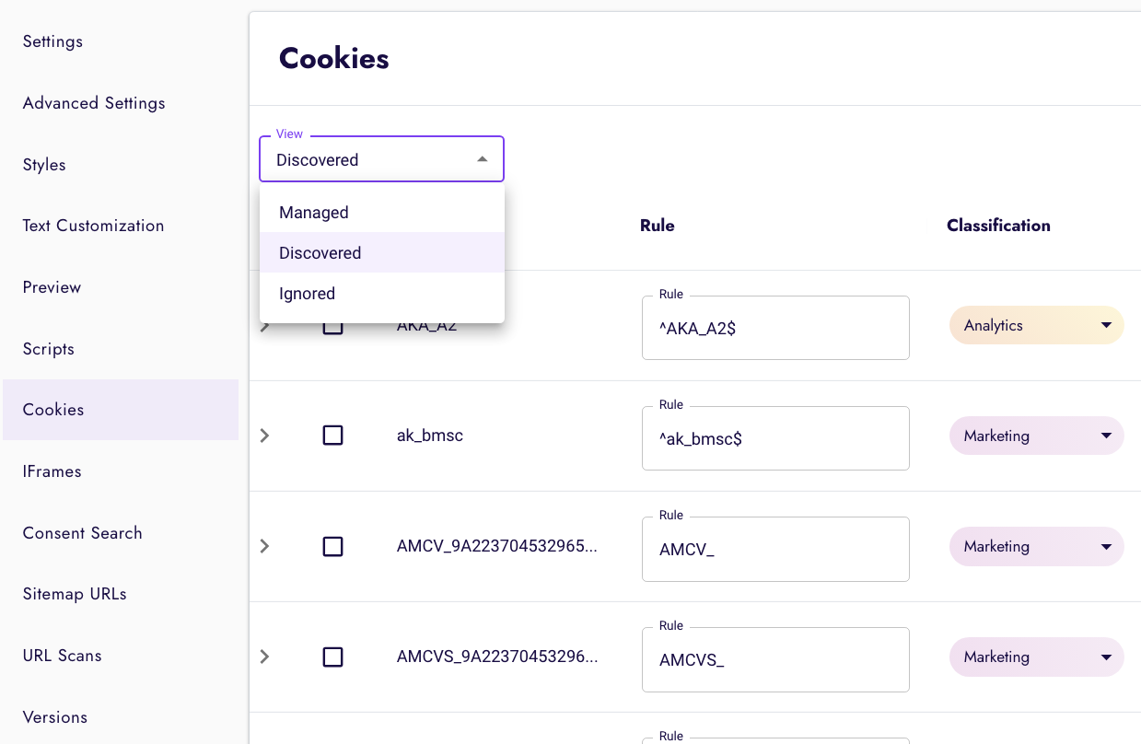Click inside the Rule field containing ^ak_bmsc$
The height and width of the screenshot is (744, 1141).
coord(775,438)
